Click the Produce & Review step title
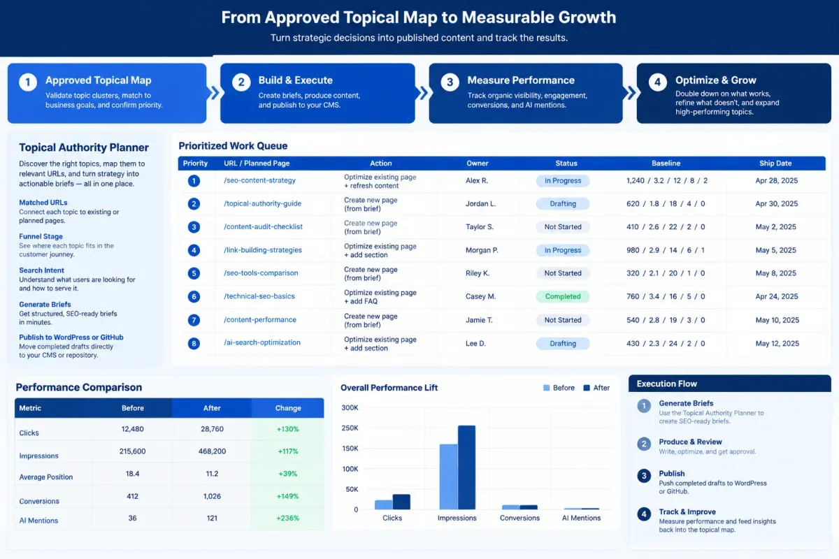The height and width of the screenshot is (559, 839). point(690,442)
